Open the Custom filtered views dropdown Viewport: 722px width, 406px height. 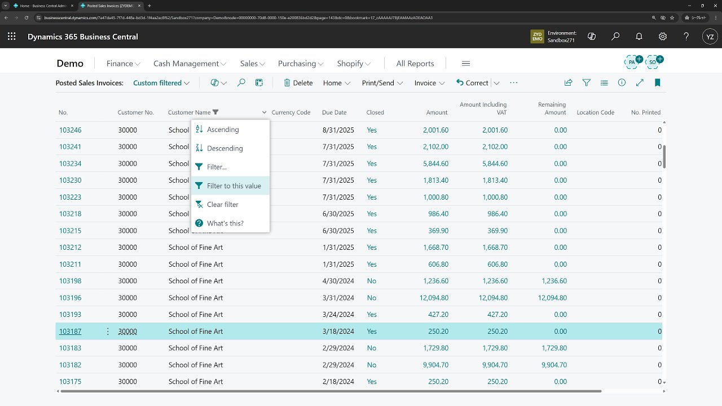161,82
